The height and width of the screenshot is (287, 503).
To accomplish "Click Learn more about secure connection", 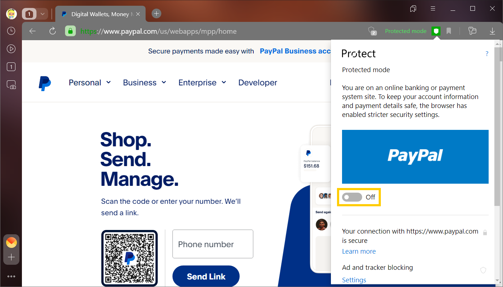I will click(359, 251).
